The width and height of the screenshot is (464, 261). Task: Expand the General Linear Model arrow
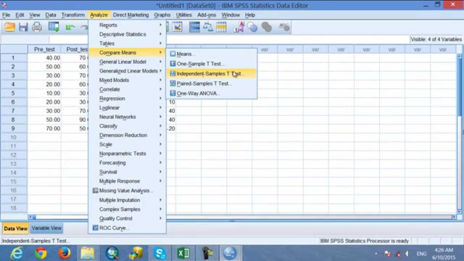pyautogui.click(x=160, y=62)
